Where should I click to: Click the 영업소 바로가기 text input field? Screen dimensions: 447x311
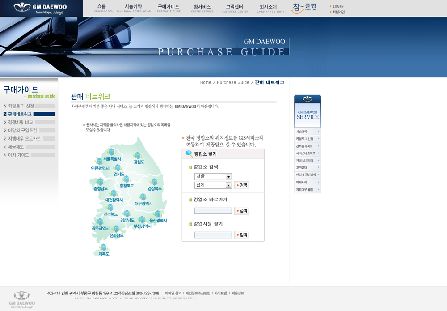[x=213, y=211]
